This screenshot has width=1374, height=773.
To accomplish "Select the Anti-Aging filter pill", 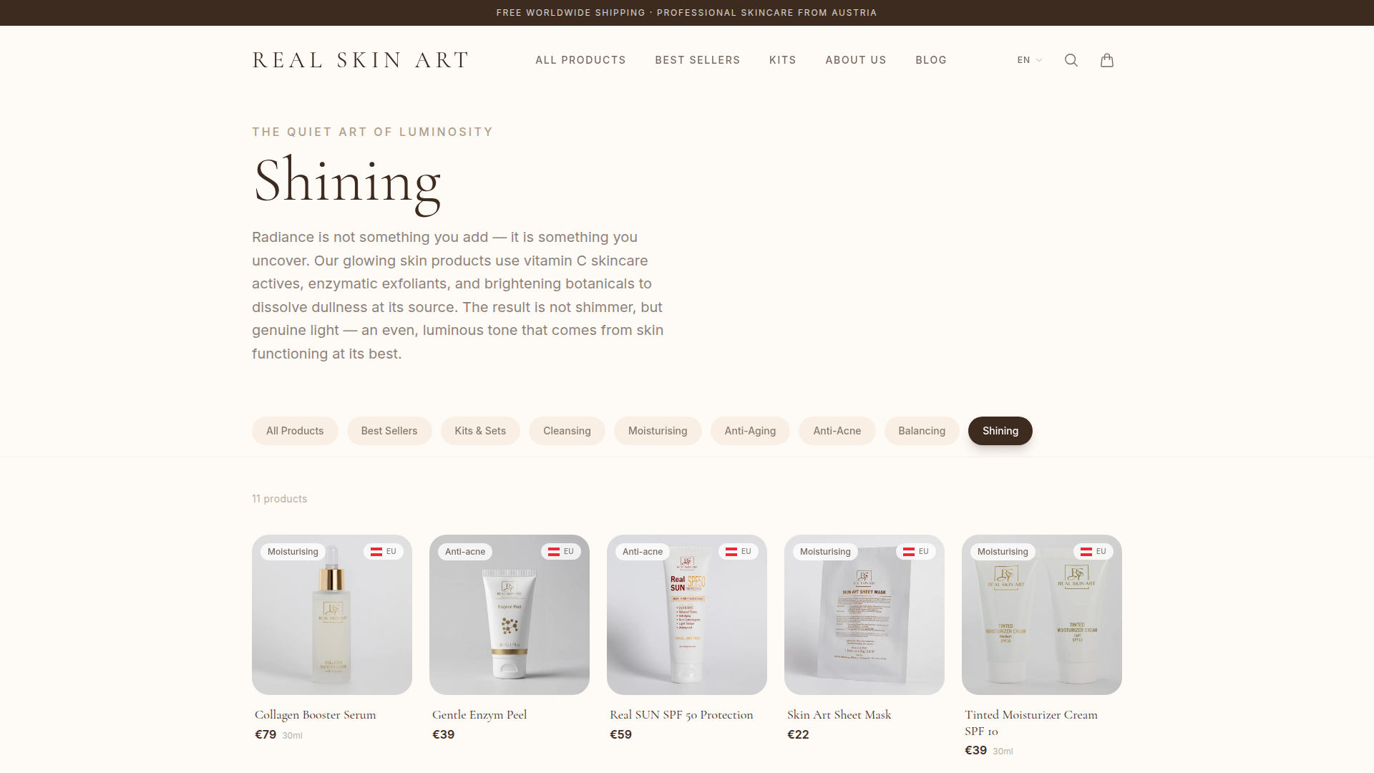I will pos(750,431).
